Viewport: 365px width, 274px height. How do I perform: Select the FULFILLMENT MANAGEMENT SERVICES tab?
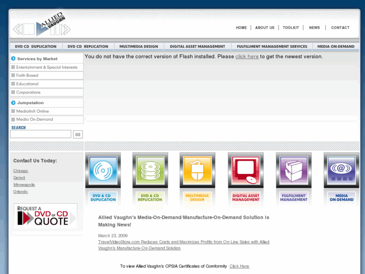click(272, 46)
